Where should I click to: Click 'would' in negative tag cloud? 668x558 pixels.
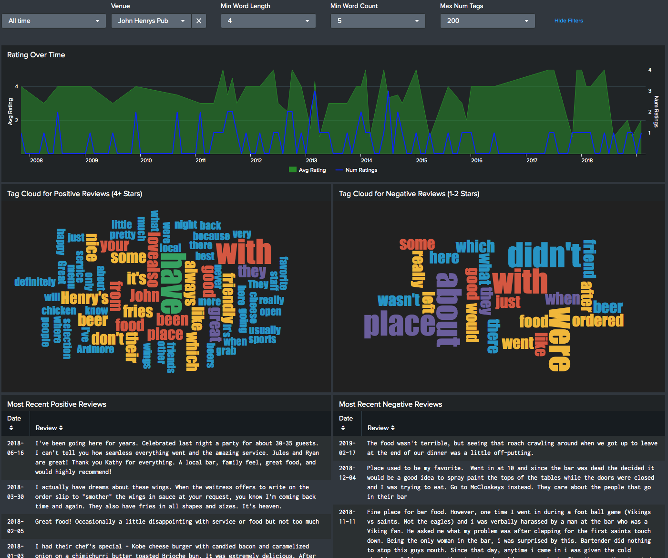pyautogui.click(x=472, y=323)
